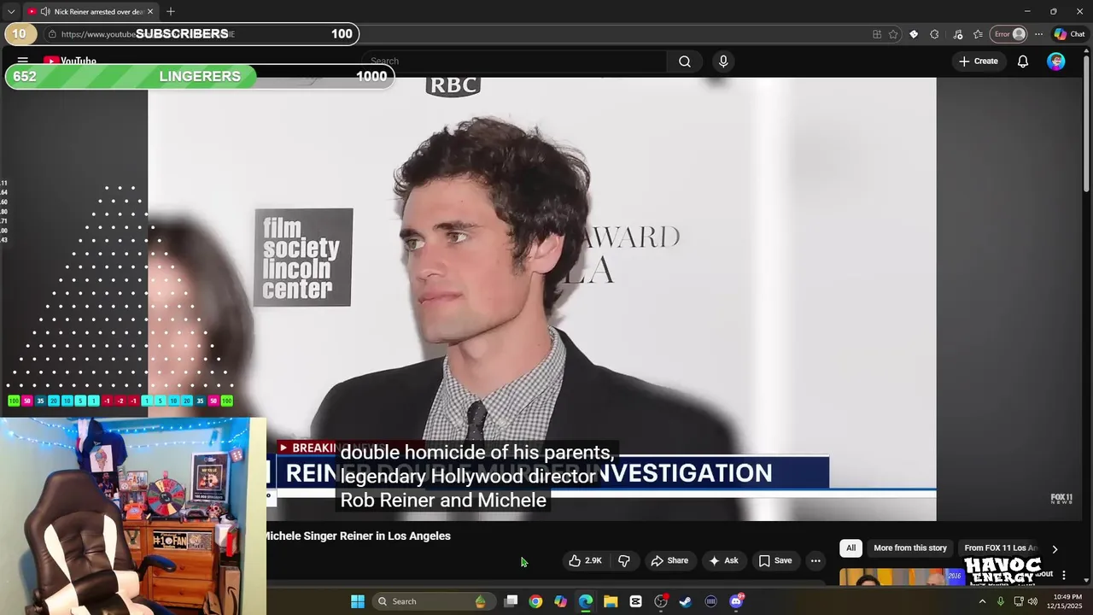Add page to favorites with star icon
This screenshot has width=1093, height=615.
point(893,34)
